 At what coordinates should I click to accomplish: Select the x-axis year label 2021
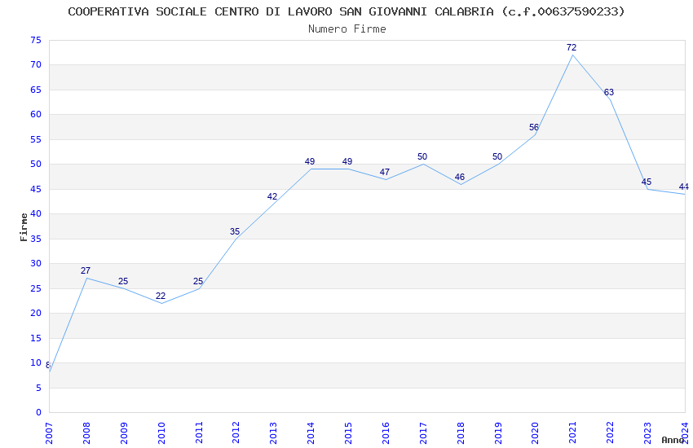(x=573, y=433)
